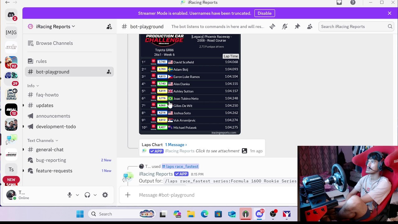Search iRacing Reports field

356,26
